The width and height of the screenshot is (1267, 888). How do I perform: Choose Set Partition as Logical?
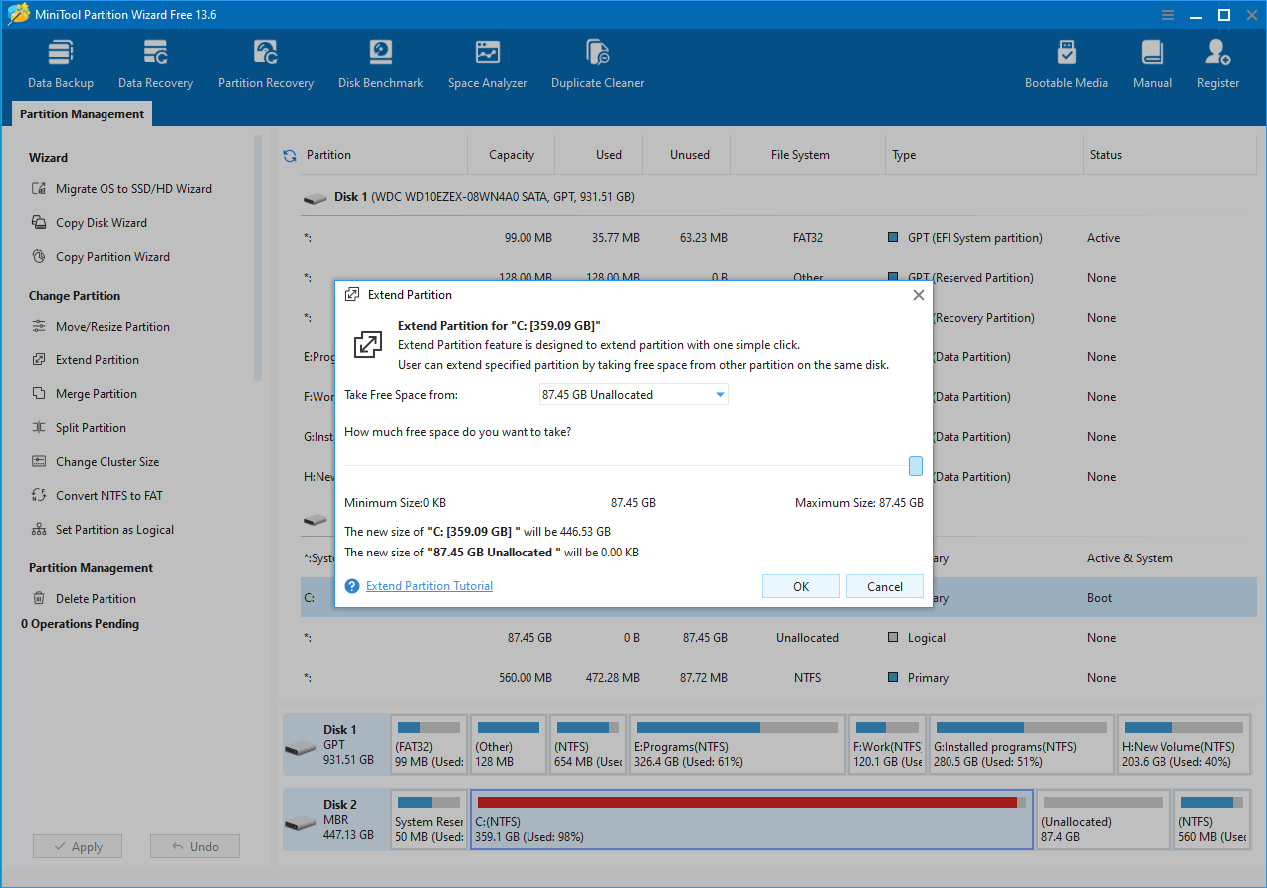pos(103,530)
